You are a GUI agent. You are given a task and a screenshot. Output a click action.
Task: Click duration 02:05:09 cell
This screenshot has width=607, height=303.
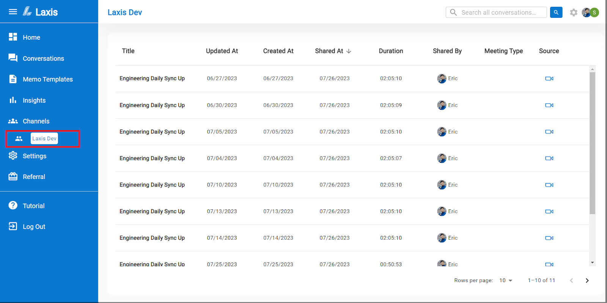[x=391, y=105]
